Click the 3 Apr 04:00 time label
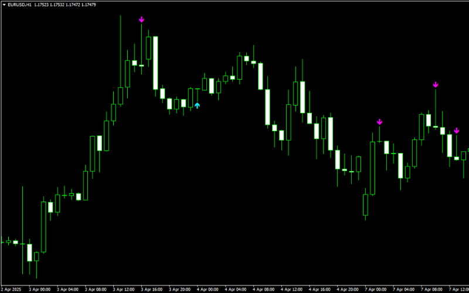Screen dimensions: 469x293 point(67,289)
